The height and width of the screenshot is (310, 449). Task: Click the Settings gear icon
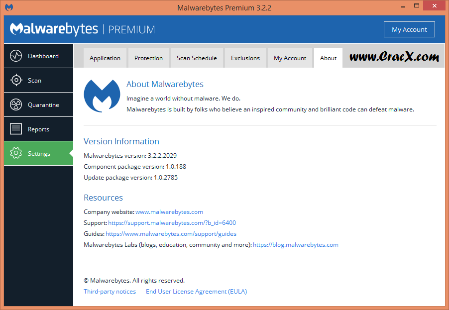(16, 153)
